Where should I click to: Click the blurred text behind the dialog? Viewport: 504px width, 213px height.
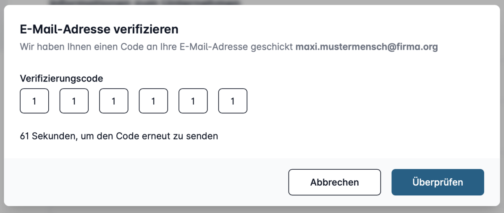[143, 3]
